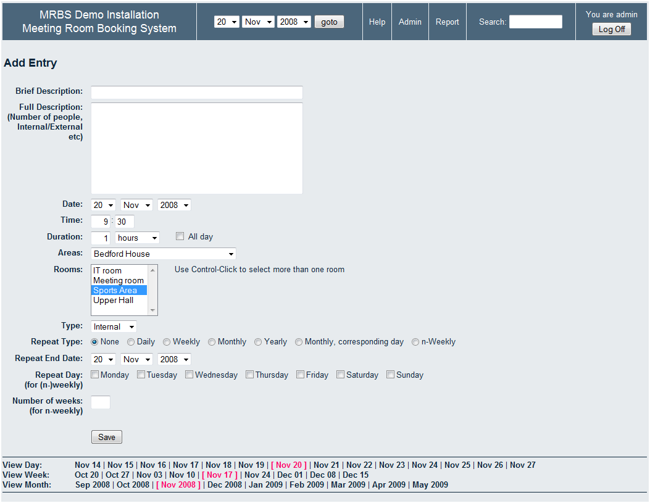This screenshot has height=503, width=650.
Task: Focus the Search input field
Action: tap(535, 22)
